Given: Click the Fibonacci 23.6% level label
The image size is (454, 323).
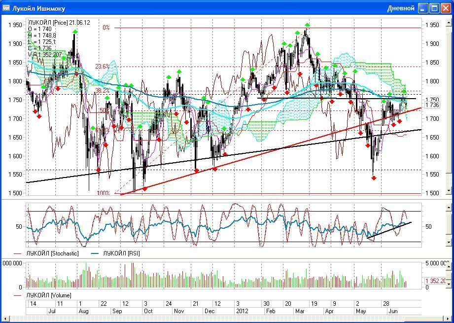Looking at the screenshot, I should [x=103, y=67].
